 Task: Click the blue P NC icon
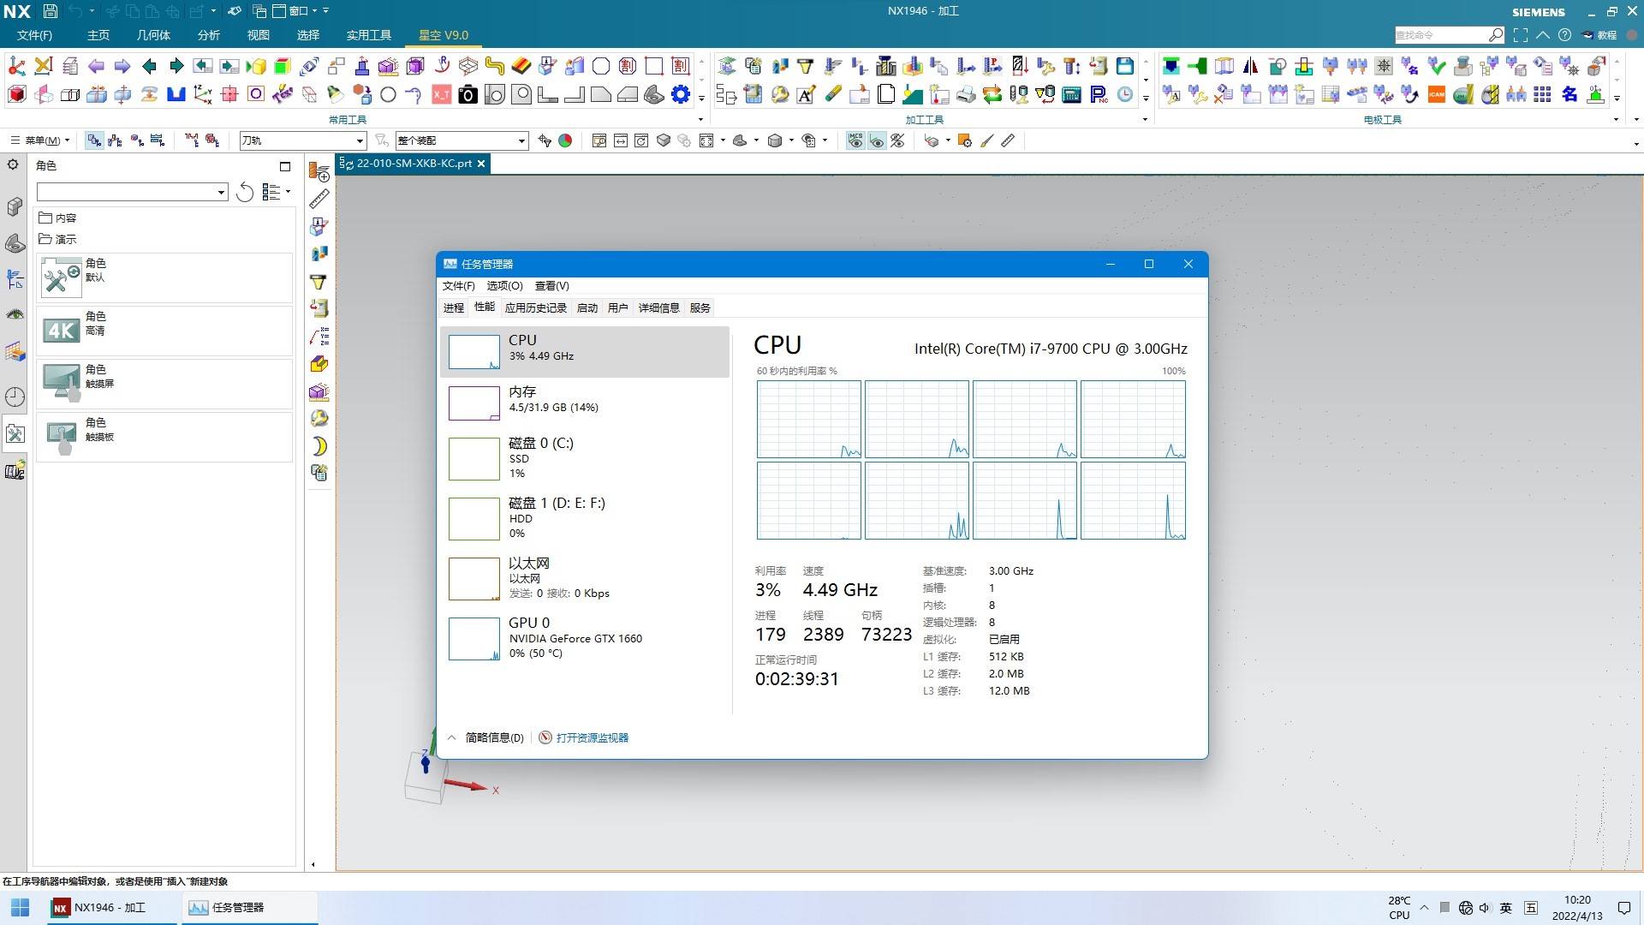coord(1099,94)
